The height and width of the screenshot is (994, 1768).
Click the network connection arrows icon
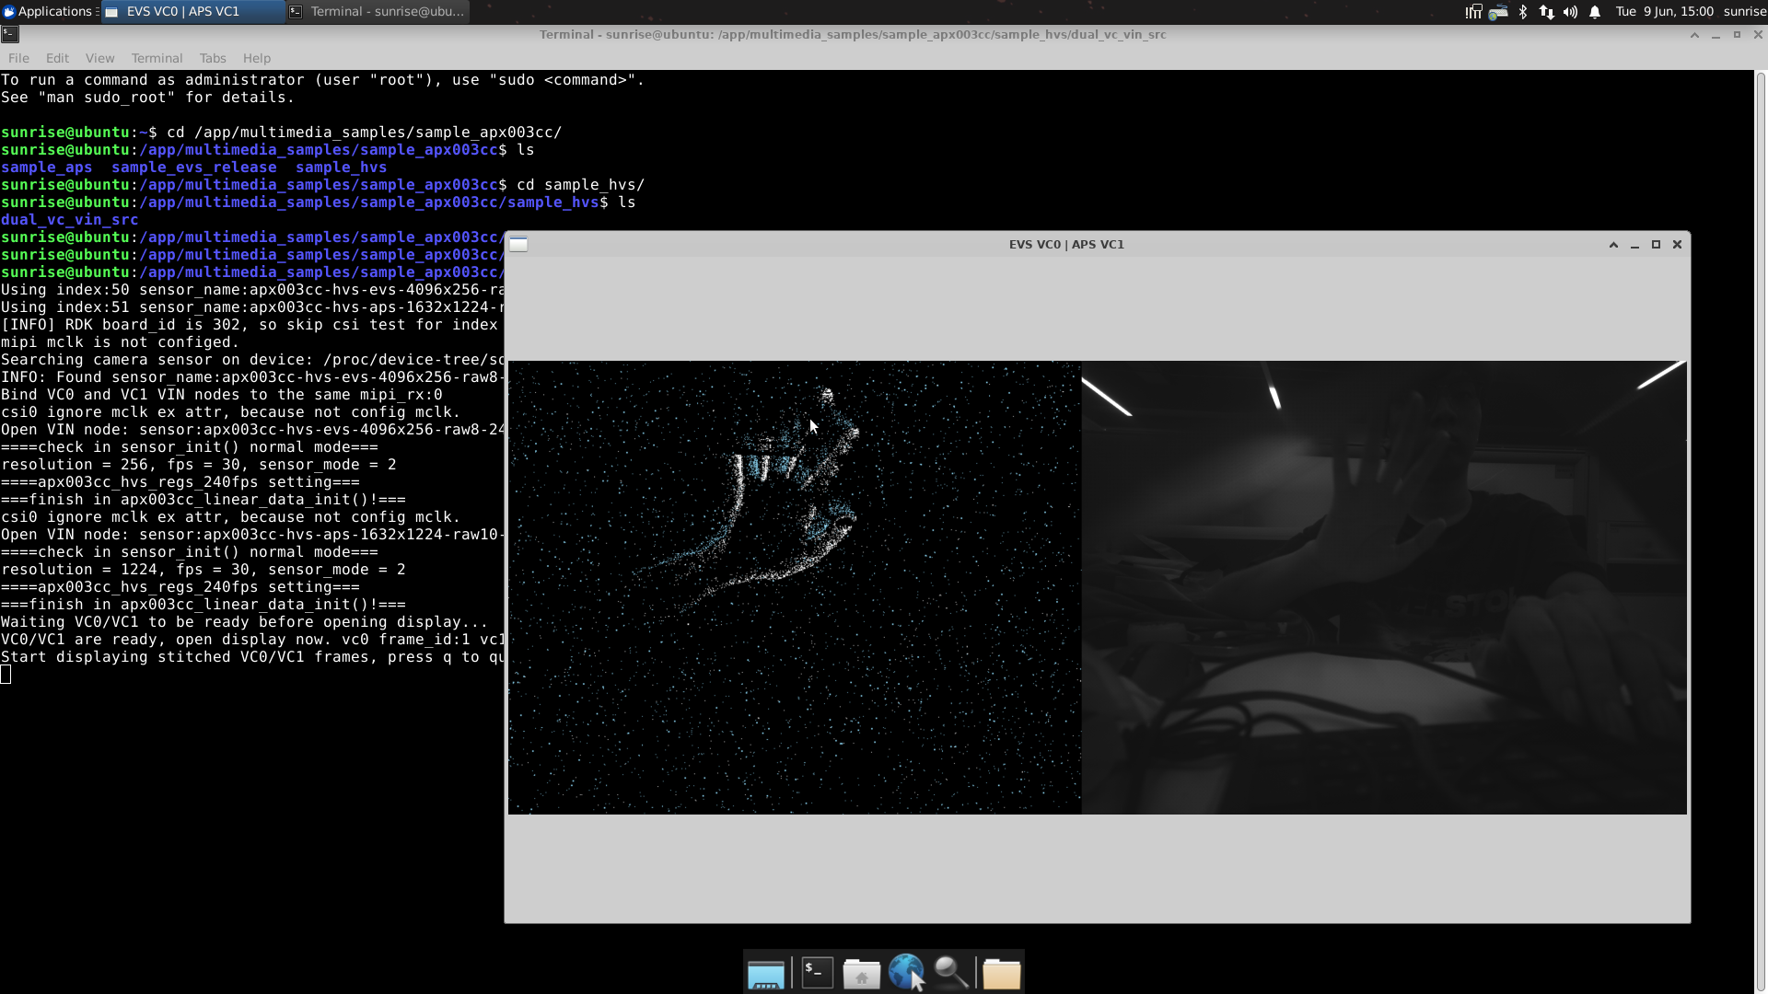pyautogui.click(x=1547, y=12)
